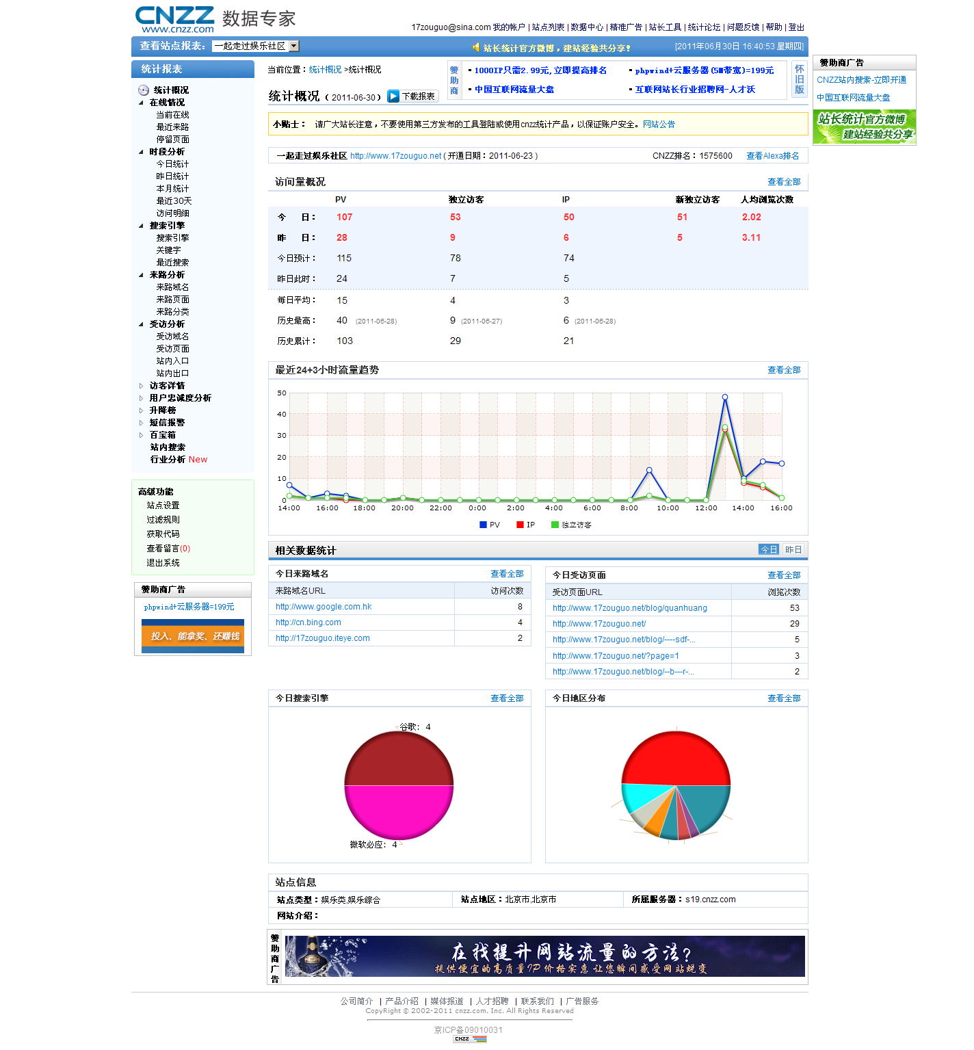Open the 联系我们 footer link
The width and height of the screenshot is (974, 1050).
[538, 1001]
